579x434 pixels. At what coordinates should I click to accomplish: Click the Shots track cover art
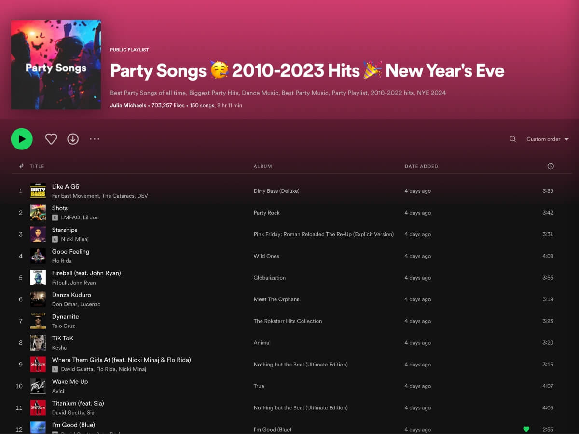coord(38,213)
